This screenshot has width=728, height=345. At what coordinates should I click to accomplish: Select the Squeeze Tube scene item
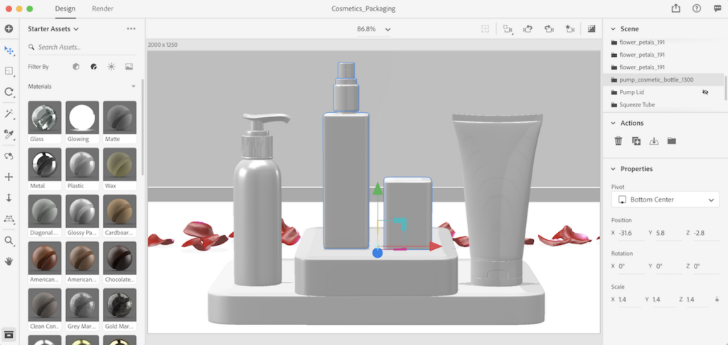click(x=636, y=104)
